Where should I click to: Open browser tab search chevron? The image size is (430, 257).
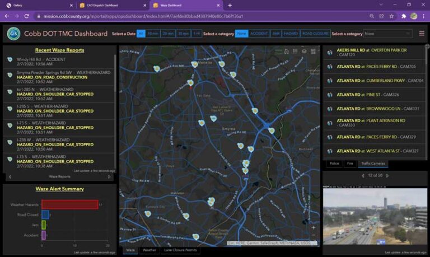(x=381, y=5)
